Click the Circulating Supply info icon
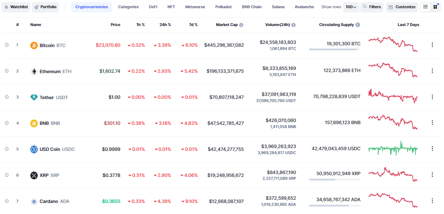The width and height of the screenshot is (444, 214). click(358, 25)
